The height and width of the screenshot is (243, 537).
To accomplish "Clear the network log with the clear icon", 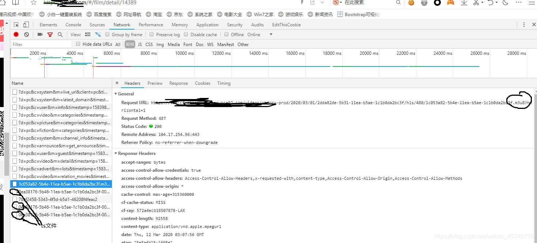I will pos(26,34).
